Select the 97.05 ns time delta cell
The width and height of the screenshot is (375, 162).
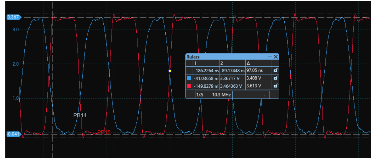(x=258, y=70)
